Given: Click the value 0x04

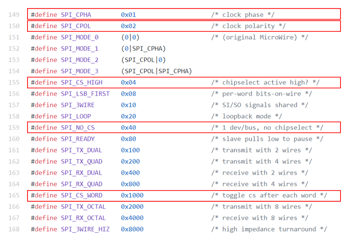Looking at the screenshot, I should tap(129, 83).
